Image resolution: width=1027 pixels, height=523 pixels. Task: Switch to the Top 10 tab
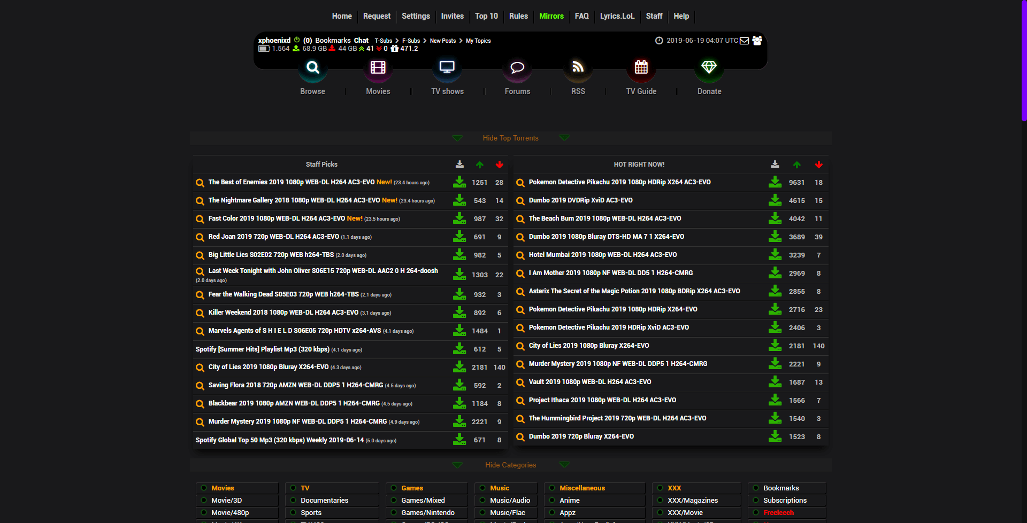coord(486,16)
